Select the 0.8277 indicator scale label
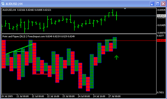Screen dimensions: 167x99 tap(160, 36)
